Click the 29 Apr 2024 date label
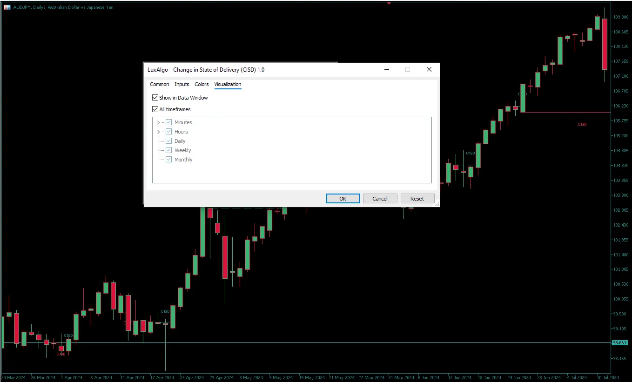Screen dimensions: 632x382 click(222, 377)
